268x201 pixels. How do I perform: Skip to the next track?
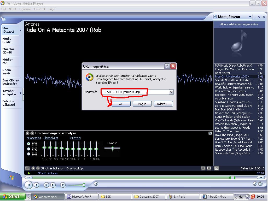point(53,185)
